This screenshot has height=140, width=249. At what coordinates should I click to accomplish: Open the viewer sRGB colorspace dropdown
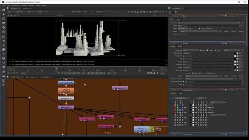(x=42, y=12)
